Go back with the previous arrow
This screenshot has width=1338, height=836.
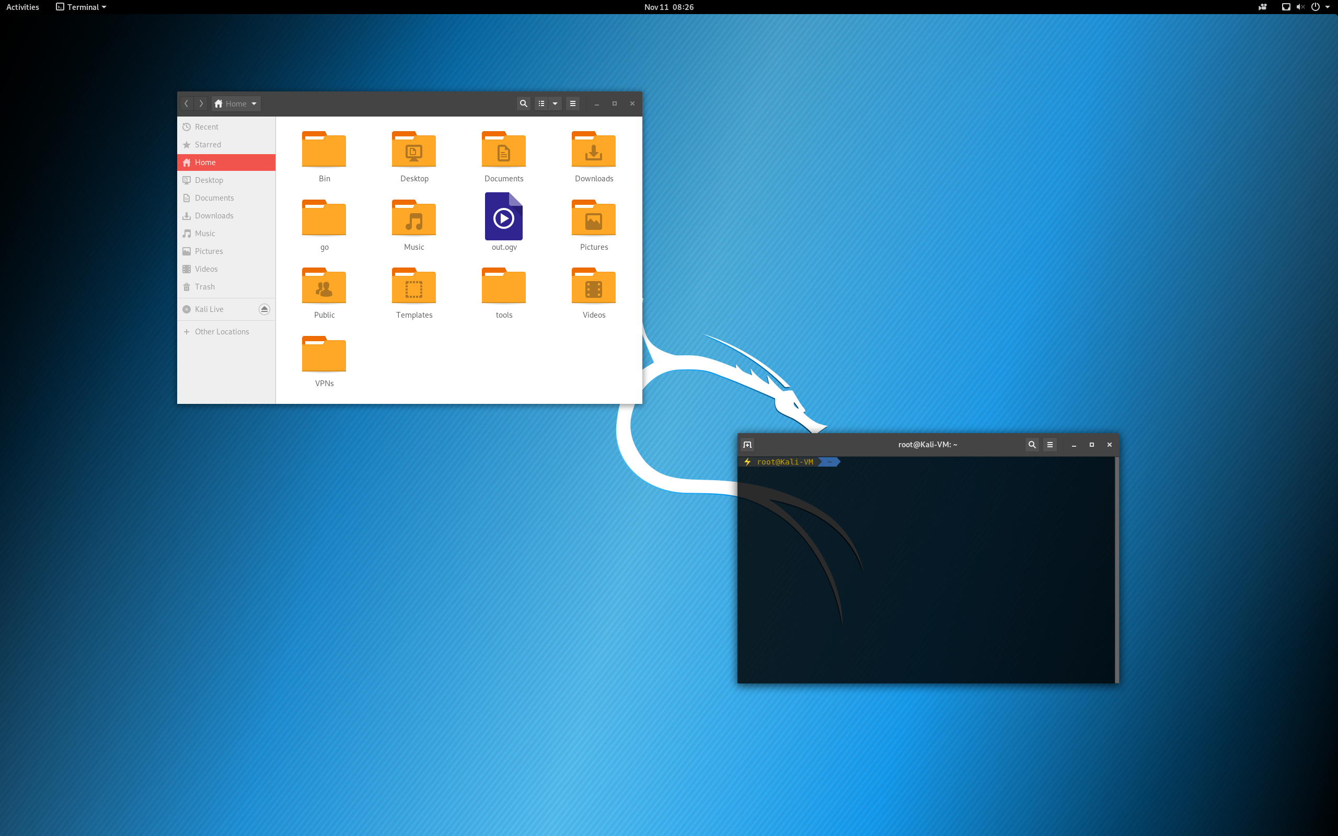click(x=187, y=103)
